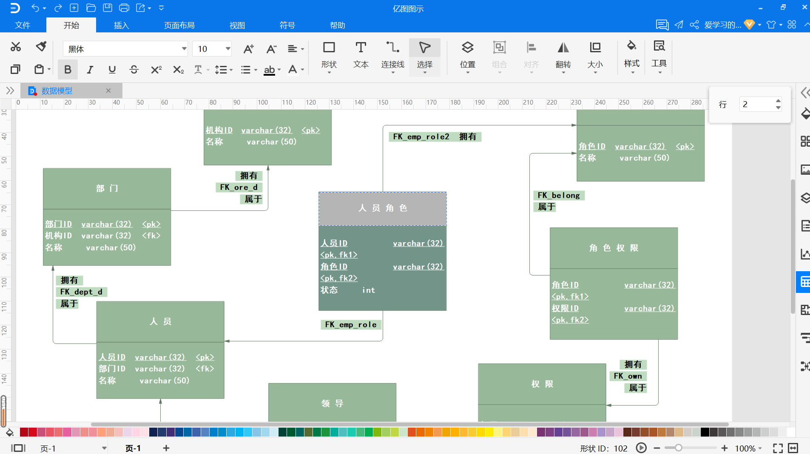The height and width of the screenshot is (454, 810).
Task: Click the Copy icon in toolbar
Action: coord(15,69)
